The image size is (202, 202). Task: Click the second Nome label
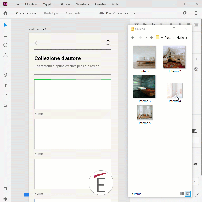[39, 154]
